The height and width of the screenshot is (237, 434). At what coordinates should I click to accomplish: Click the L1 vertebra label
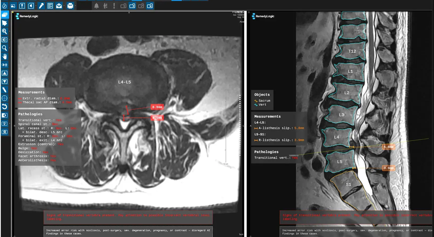[350, 71]
